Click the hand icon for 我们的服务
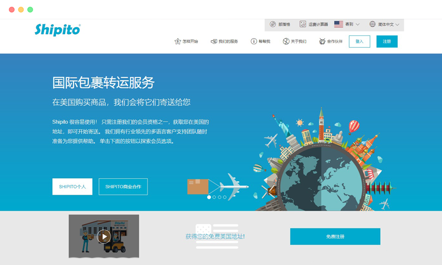442x265 pixels. click(214, 41)
